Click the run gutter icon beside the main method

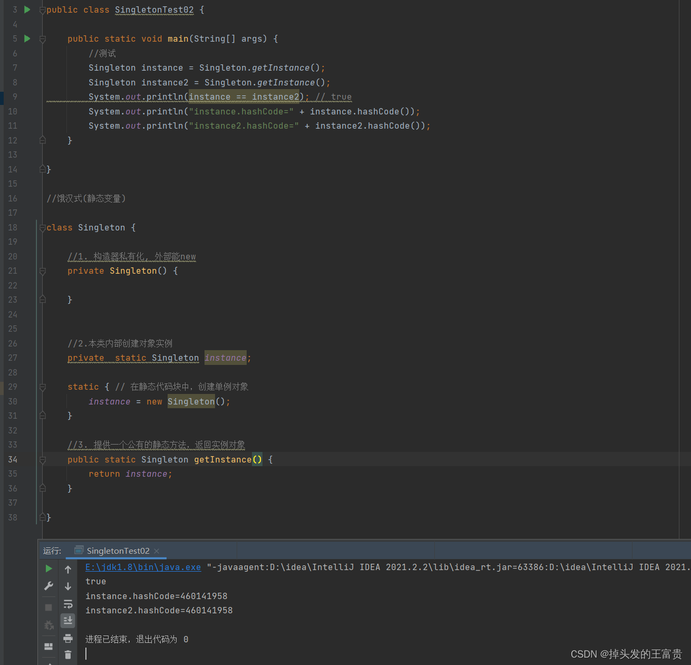[27, 38]
